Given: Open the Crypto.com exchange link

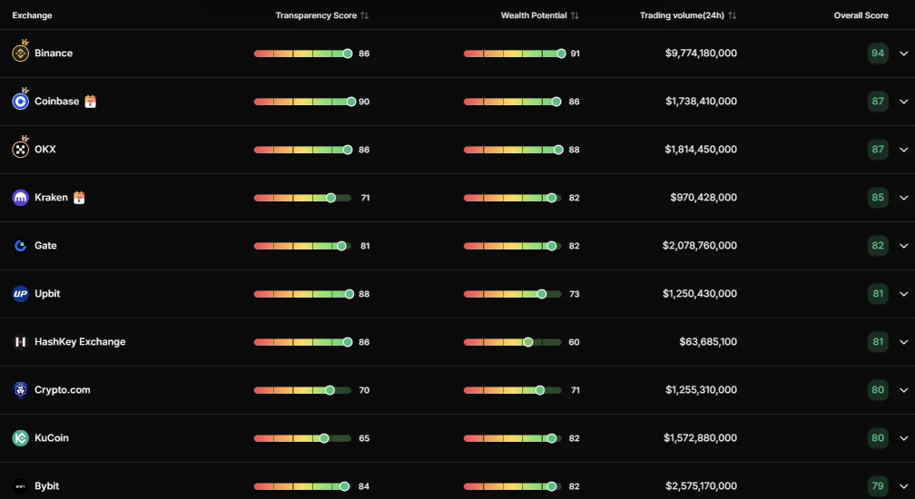Looking at the screenshot, I should pyautogui.click(x=63, y=390).
